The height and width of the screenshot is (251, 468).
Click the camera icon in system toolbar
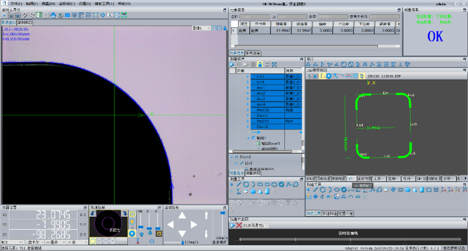tap(67, 15)
